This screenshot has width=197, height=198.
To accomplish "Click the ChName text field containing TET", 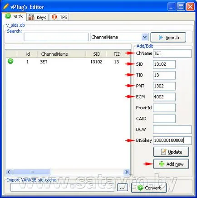I will (172, 53).
